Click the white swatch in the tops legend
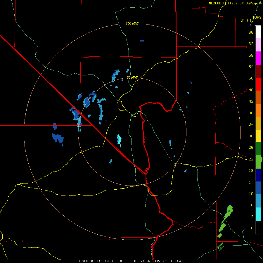This screenshot has width=263, height=263. coord(258,32)
